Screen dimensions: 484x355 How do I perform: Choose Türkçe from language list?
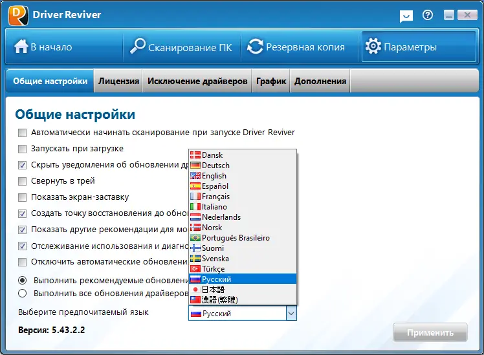[x=243, y=268]
